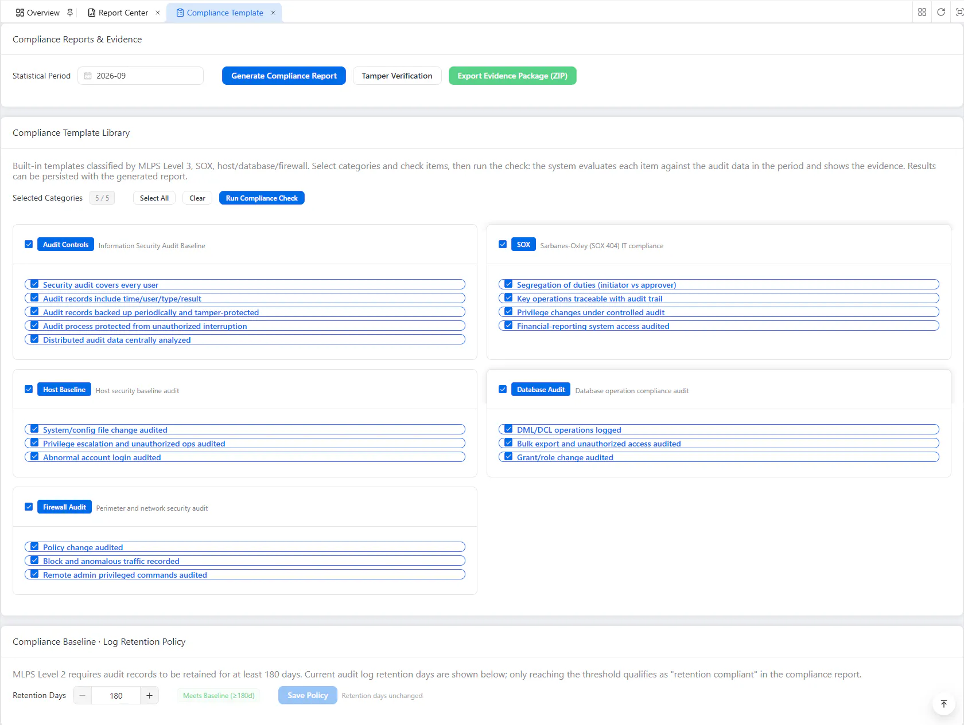Click the Clear categories button

[x=197, y=198]
